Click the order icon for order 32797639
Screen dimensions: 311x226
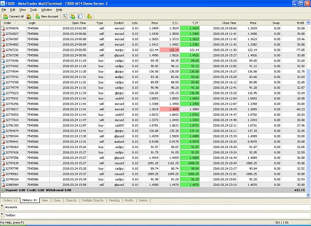(x=3, y=163)
